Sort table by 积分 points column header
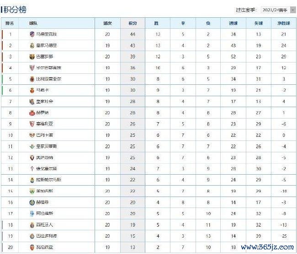297x254 pixels. tap(133, 23)
